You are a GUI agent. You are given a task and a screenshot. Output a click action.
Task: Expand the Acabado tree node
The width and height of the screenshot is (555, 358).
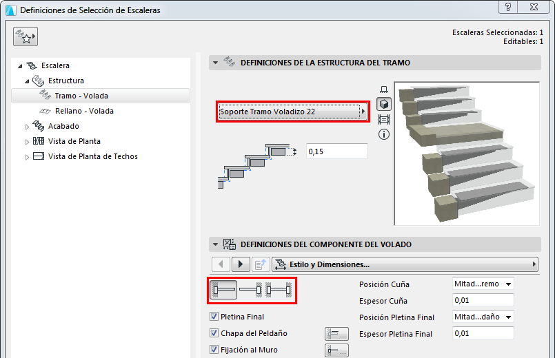click(x=28, y=127)
